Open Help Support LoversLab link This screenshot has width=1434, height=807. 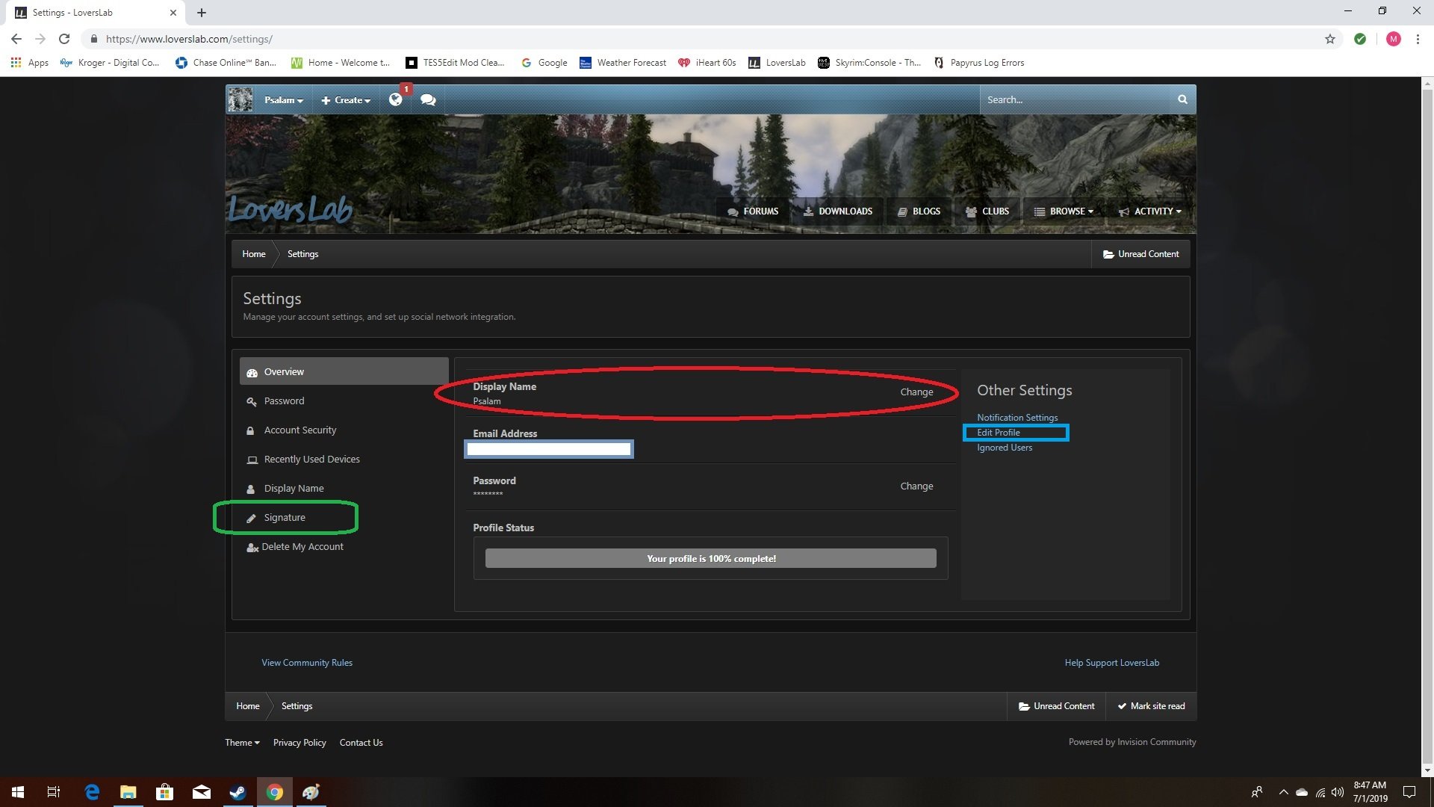click(1112, 663)
